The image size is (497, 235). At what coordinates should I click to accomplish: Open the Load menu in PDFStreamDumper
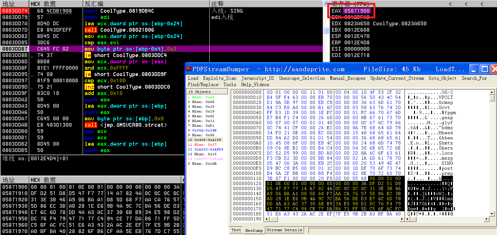tap(193, 78)
